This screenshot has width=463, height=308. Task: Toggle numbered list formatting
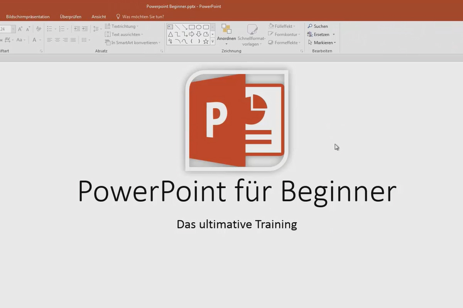tap(62, 28)
